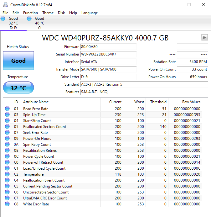
Task: Click the Power-On Hours status orb
Action: pyautogui.click(x=7, y=138)
